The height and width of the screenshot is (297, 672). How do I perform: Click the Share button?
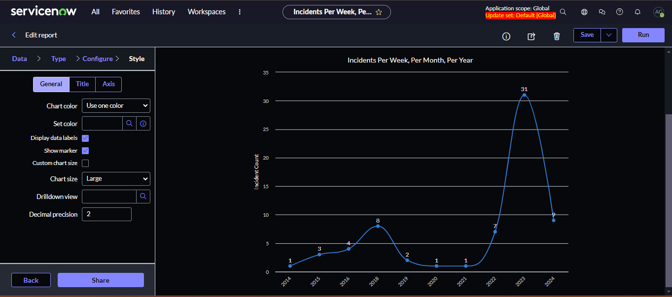[101, 280]
